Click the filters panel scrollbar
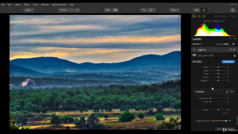 pyautogui.click(x=237, y=120)
